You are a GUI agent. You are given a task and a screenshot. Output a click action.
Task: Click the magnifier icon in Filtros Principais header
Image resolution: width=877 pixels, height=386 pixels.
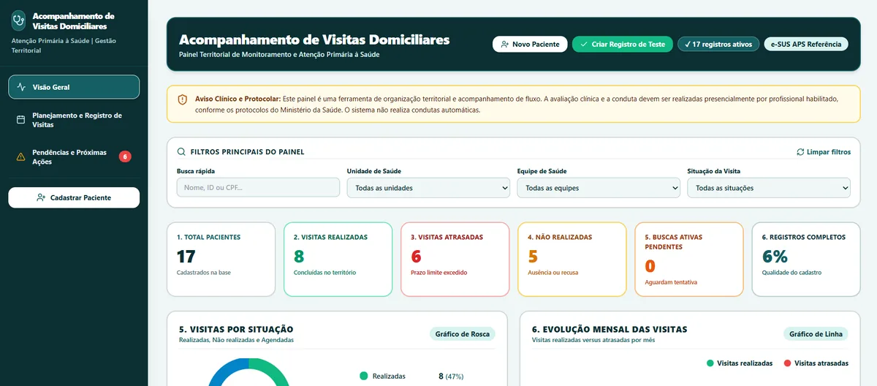181,152
